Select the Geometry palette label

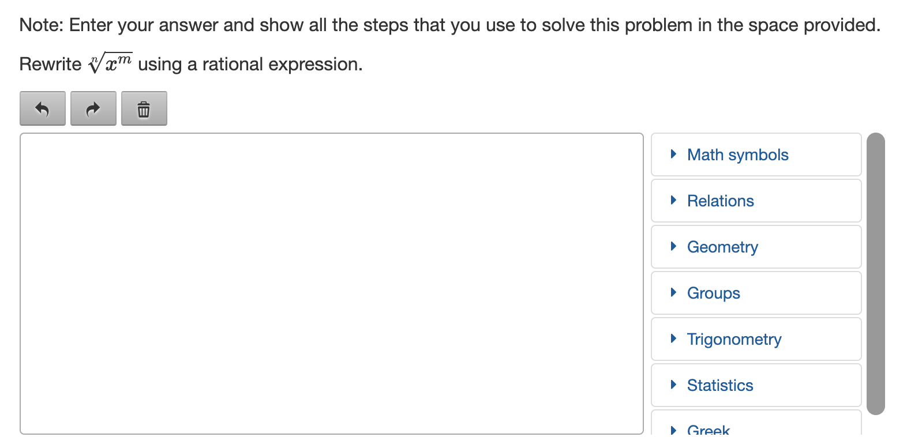722,247
